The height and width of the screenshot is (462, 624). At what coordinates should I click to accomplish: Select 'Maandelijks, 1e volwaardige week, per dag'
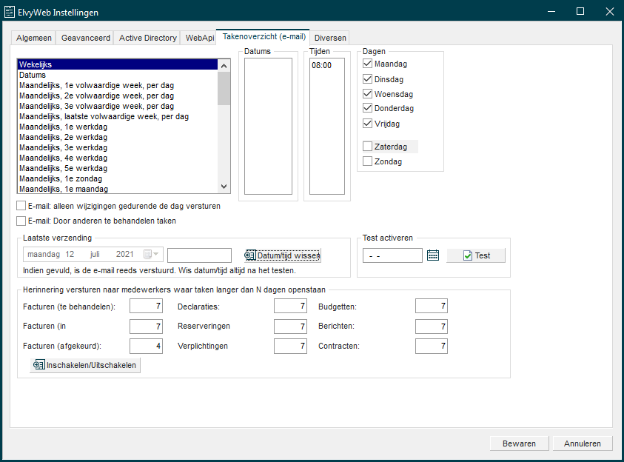point(118,85)
